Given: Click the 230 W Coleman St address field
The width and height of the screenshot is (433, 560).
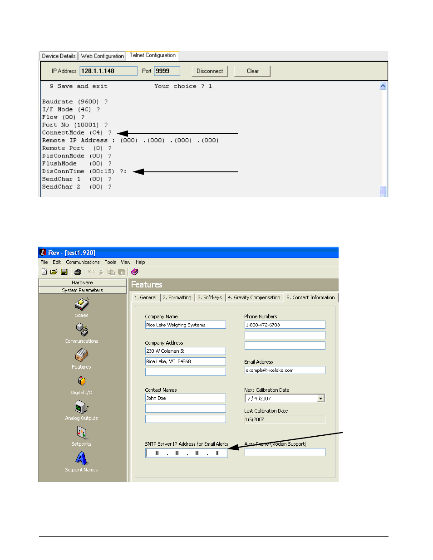Looking at the screenshot, I should [185, 351].
